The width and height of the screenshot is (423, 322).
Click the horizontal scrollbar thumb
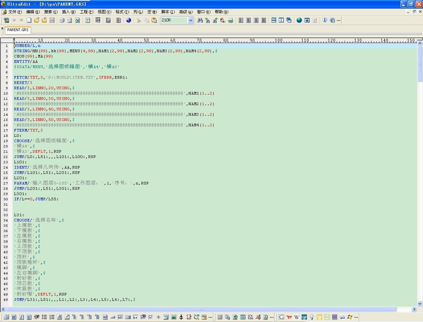201,309
